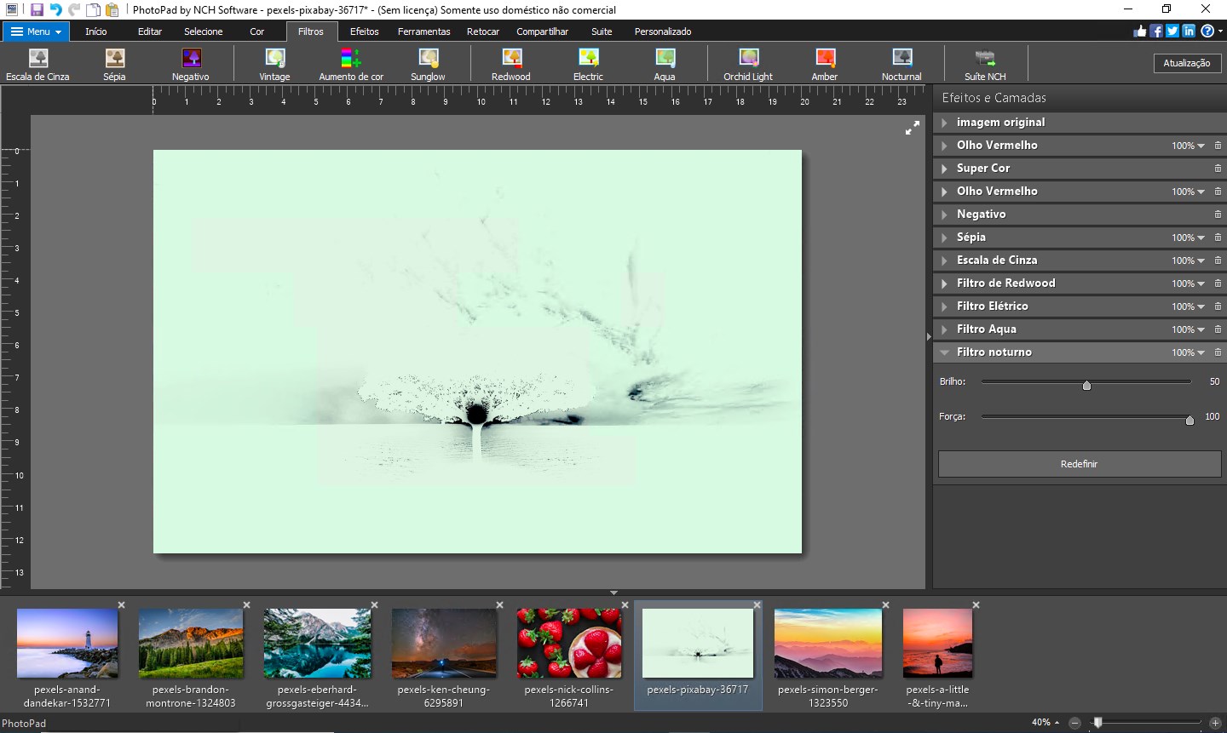Collapse the Filtro noturno layer
The height and width of the screenshot is (733, 1227).
(x=944, y=352)
